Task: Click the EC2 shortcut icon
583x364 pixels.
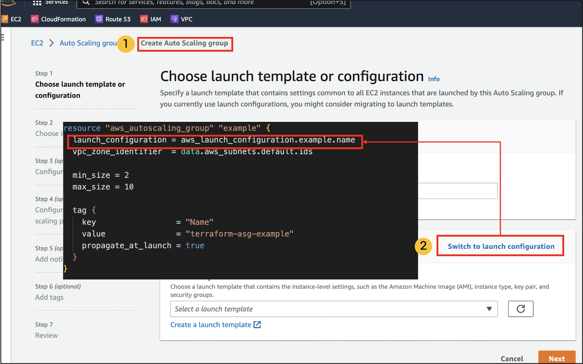Action: [x=4, y=19]
